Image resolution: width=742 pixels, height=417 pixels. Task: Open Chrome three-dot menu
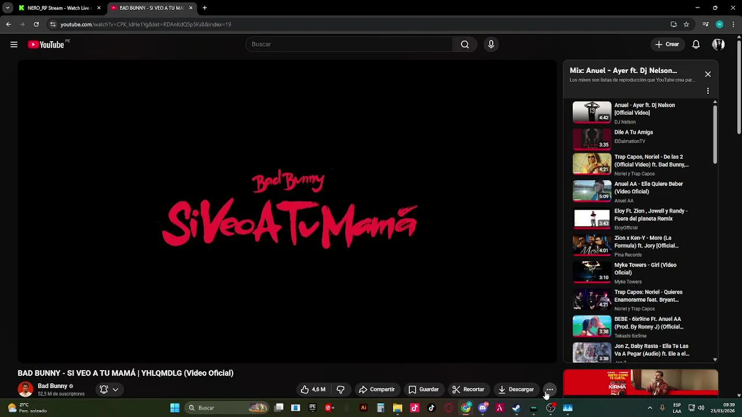click(734, 24)
